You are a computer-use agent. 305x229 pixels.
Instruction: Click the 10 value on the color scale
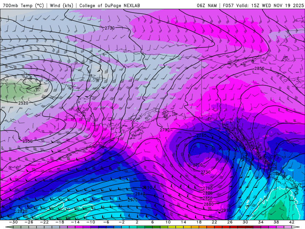coord(168,222)
